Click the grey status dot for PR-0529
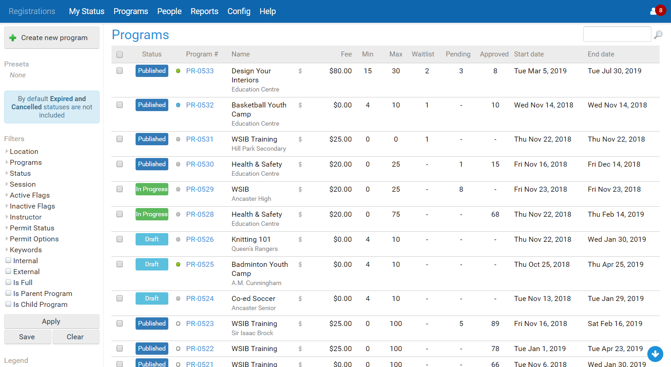The image size is (671, 367). (x=178, y=189)
